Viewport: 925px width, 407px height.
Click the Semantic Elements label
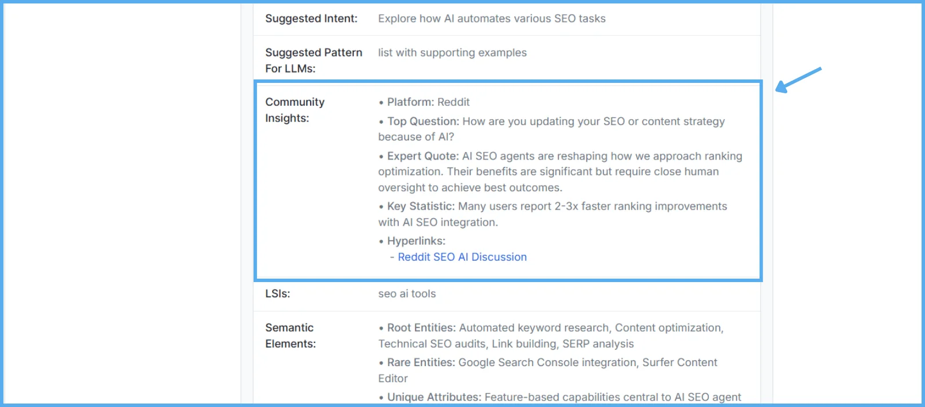(x=290, y=336)
